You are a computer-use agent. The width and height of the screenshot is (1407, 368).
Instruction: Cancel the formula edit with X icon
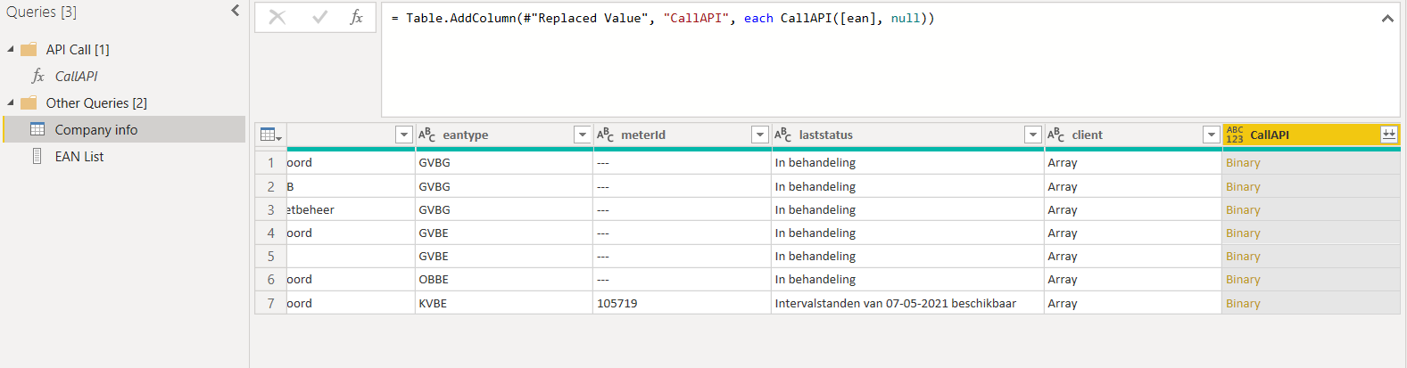[277, 17]
